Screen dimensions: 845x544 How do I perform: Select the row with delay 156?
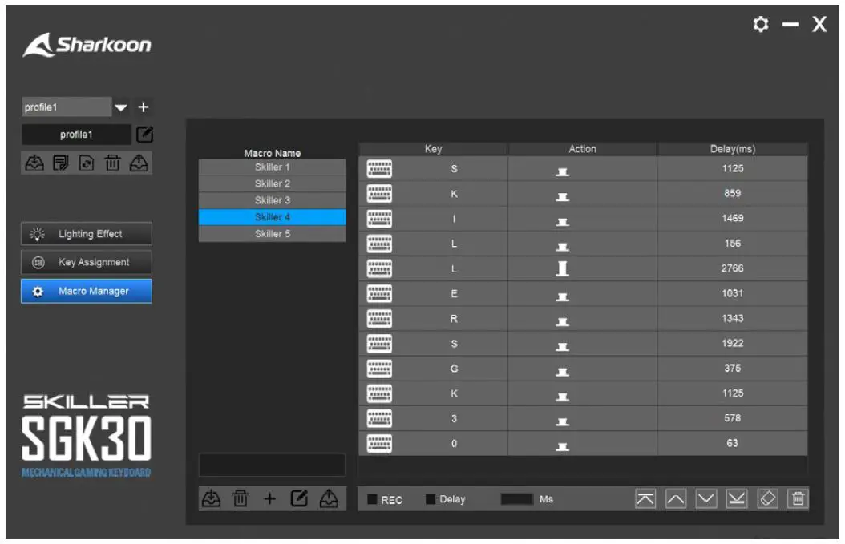[x=583, y=244]
